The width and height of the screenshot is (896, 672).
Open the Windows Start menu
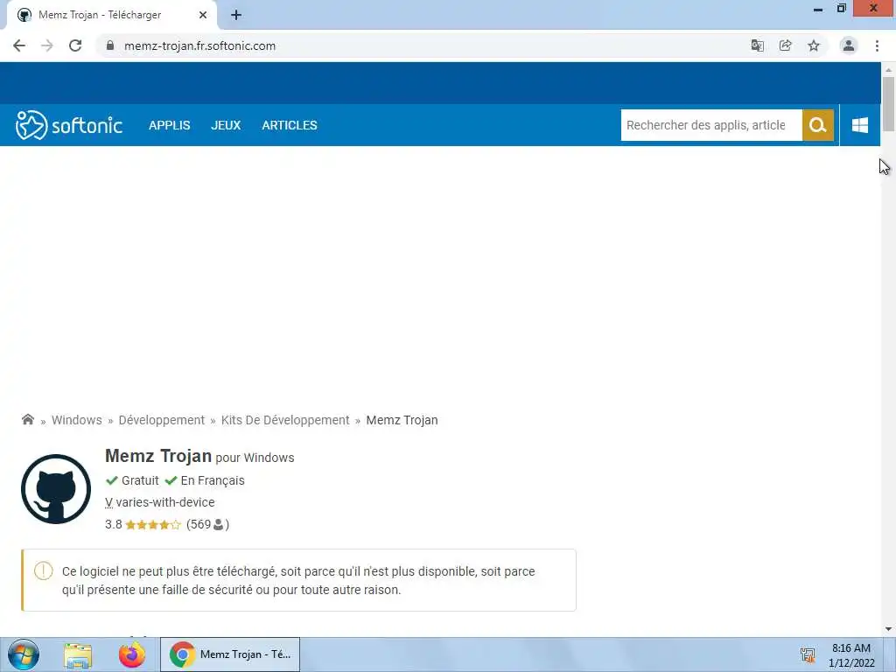[24, 654]
